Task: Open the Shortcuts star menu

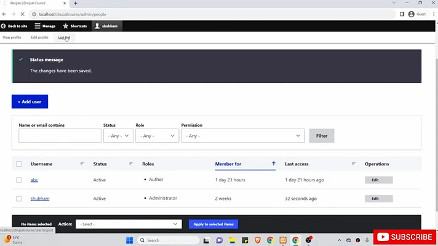Action: click(x=75, y=26)
